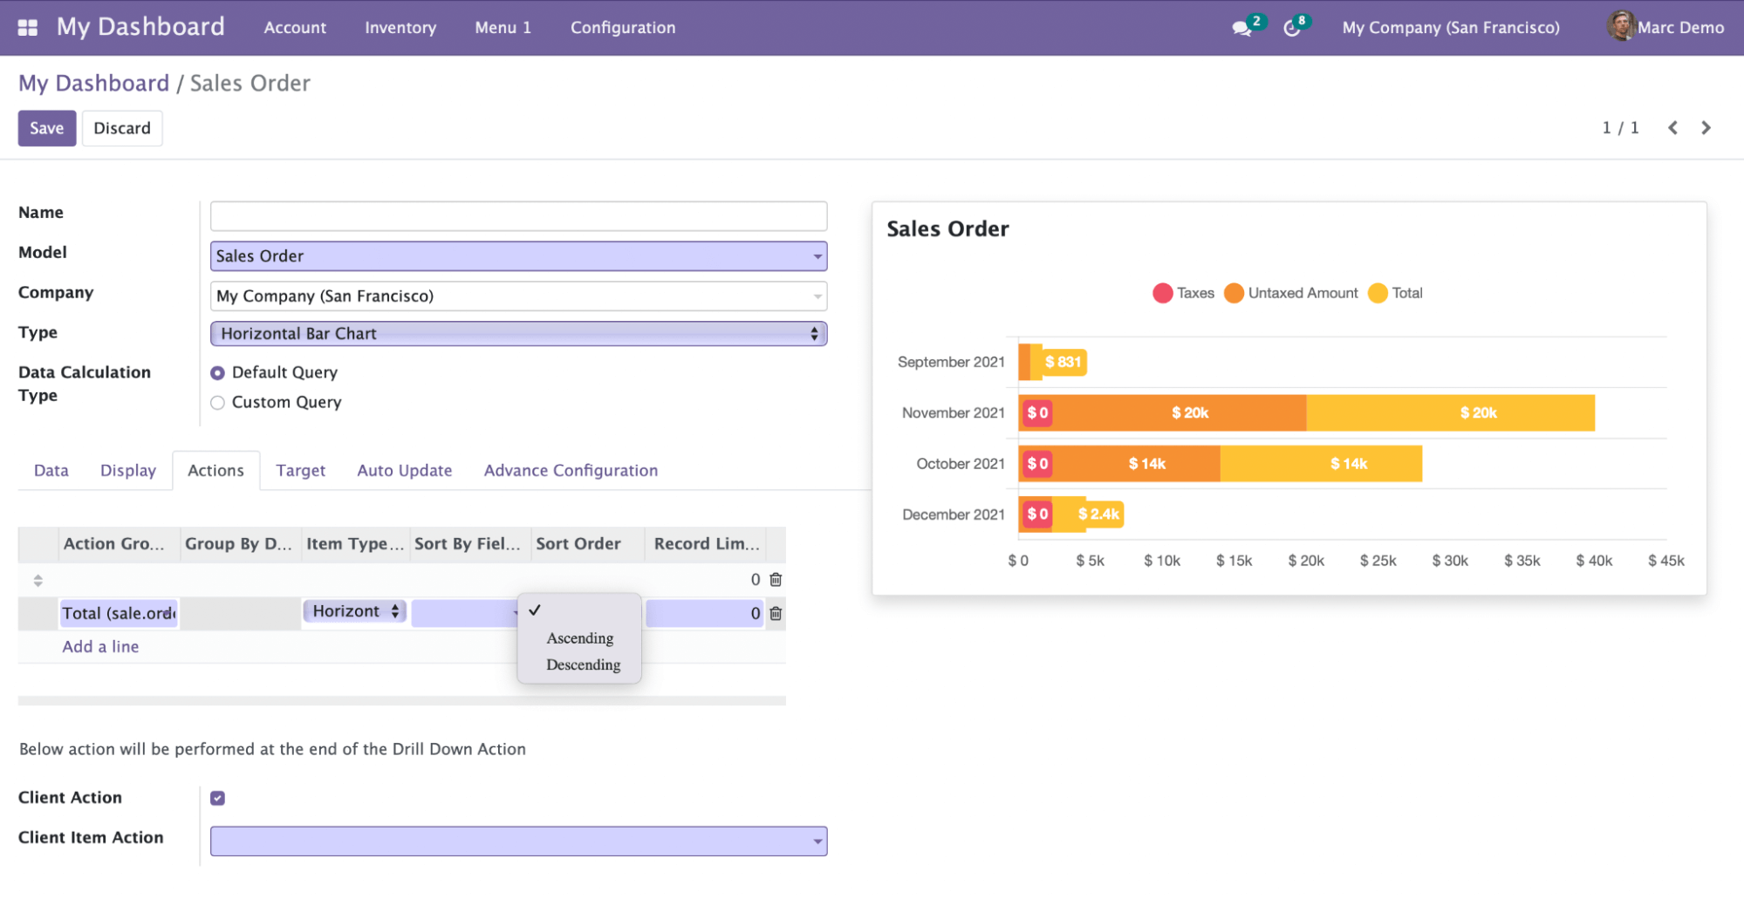Image resolution: width=1744 pixels, height=899 pixels.
Task: Click October 2021 Untaxed $ 14k orange bar
Action: (1138, 464)
